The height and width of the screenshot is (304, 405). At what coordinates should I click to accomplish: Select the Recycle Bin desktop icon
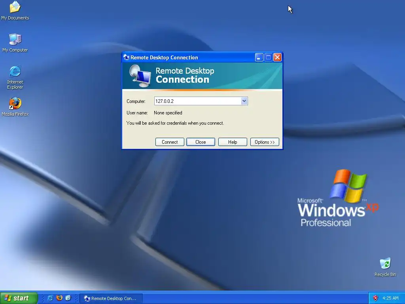coord(385,267)
